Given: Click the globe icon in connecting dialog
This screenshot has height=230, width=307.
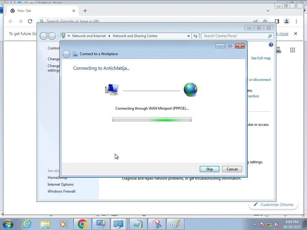Looking at the screenshot, I should pyautogui.click(x=190, y=90).
